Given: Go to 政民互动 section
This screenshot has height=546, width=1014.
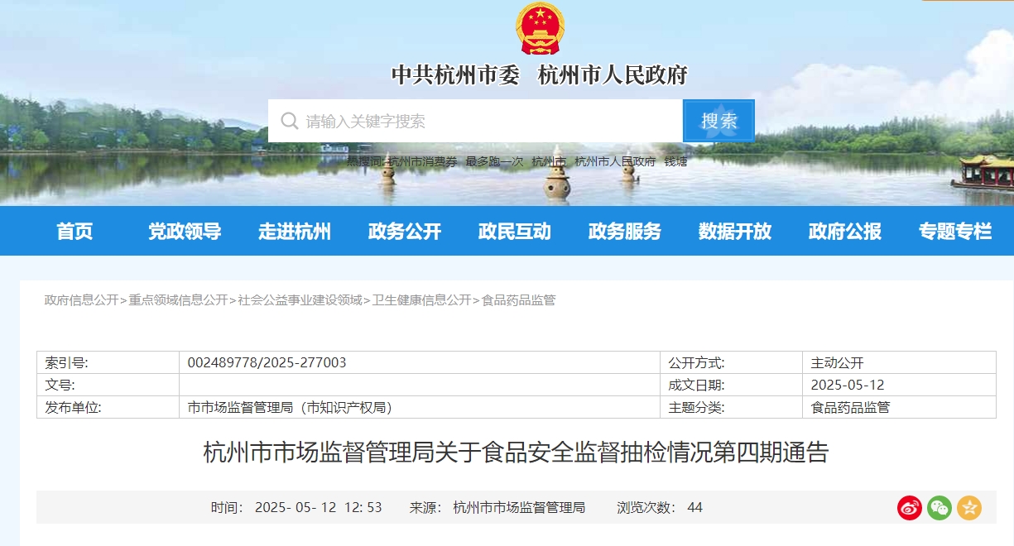Looking at the screenshot, I should pos(515,232).
